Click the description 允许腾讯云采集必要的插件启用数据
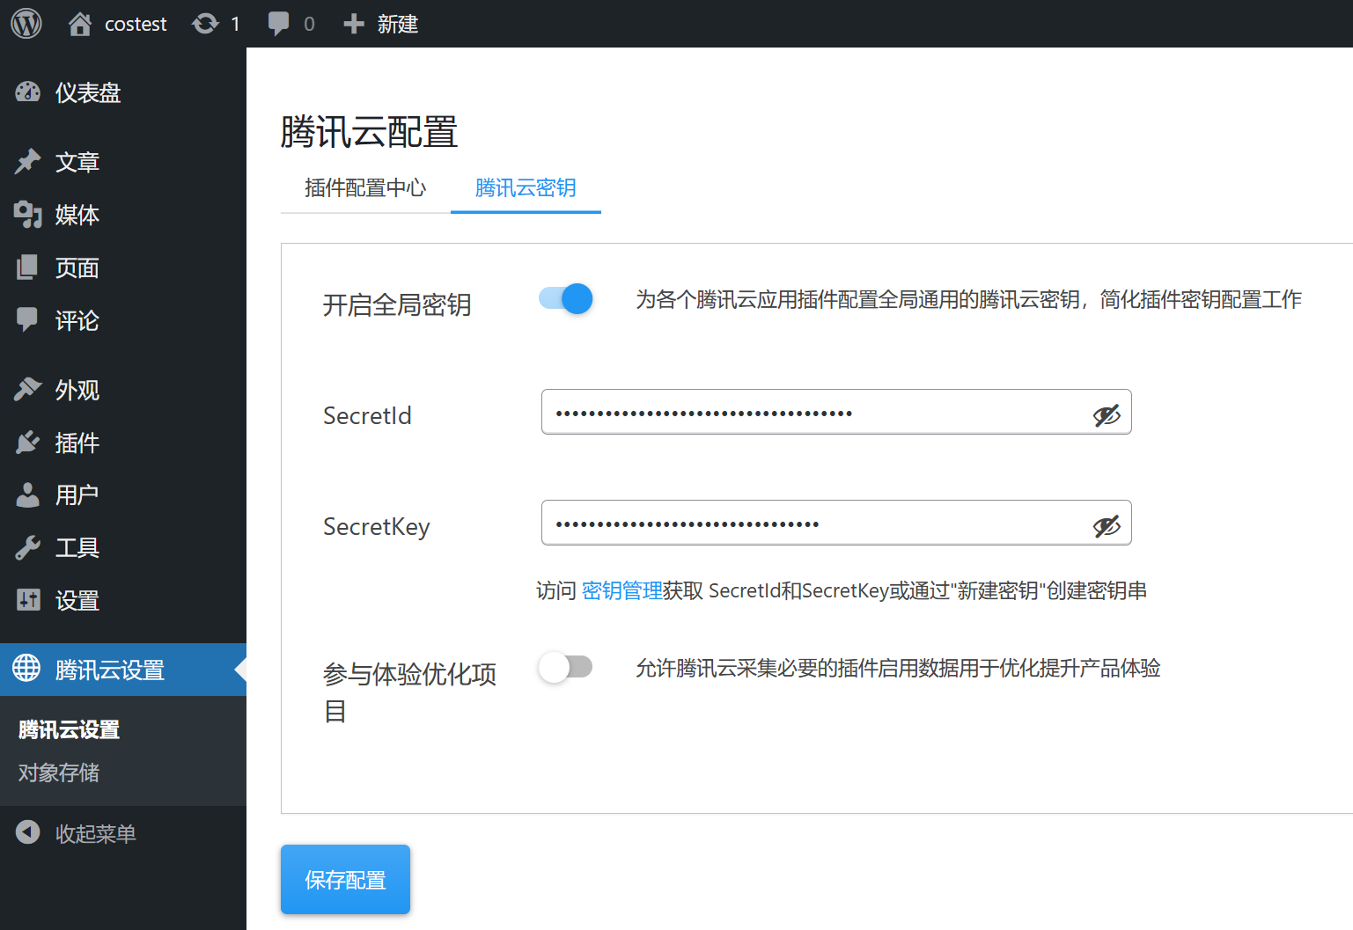Viewport: 1353px width, 930px height. pos(898,668)
